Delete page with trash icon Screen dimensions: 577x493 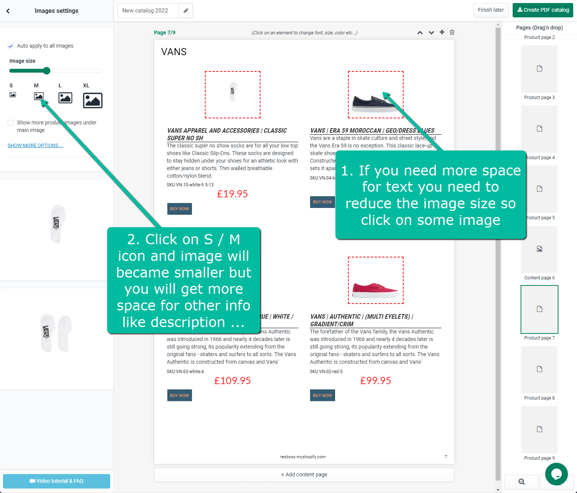point(452,32)
